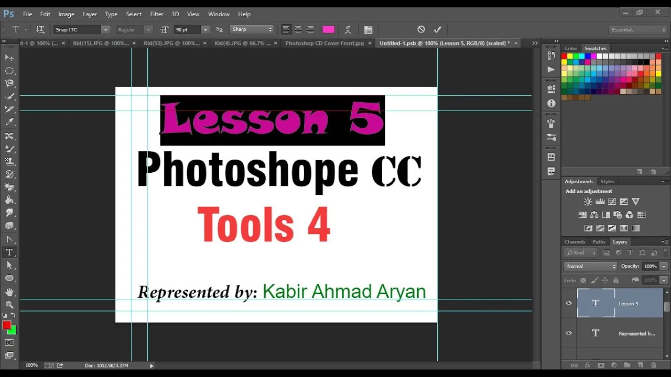Click the Lesson 5 layer thumbnail
The width and height of the screenshot is (671, 377).
tap(596, 303)
